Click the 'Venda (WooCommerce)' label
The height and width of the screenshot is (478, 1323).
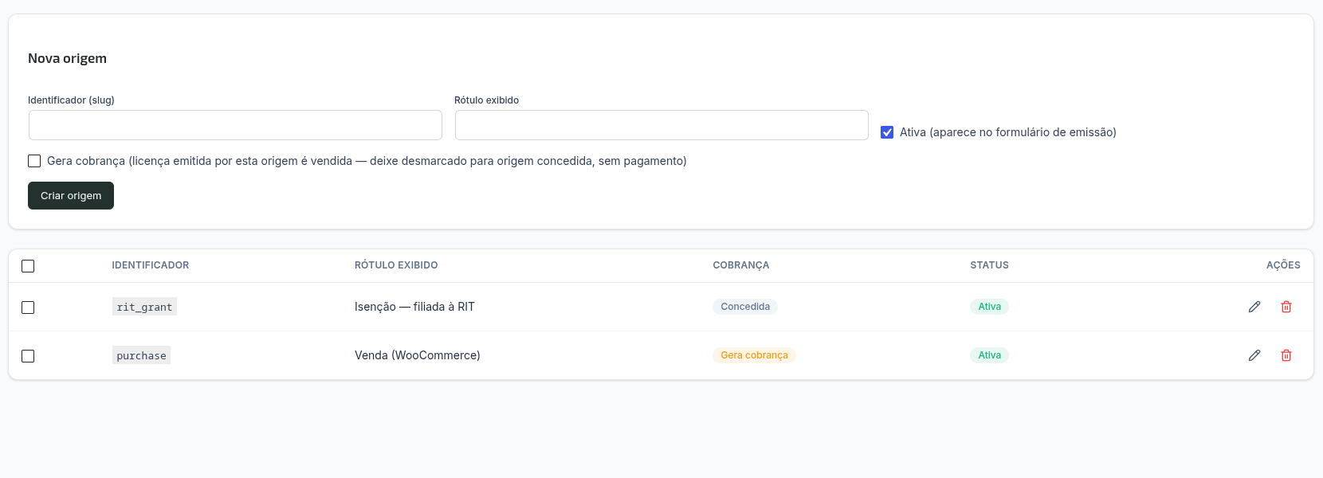click(x=418, y=355)
